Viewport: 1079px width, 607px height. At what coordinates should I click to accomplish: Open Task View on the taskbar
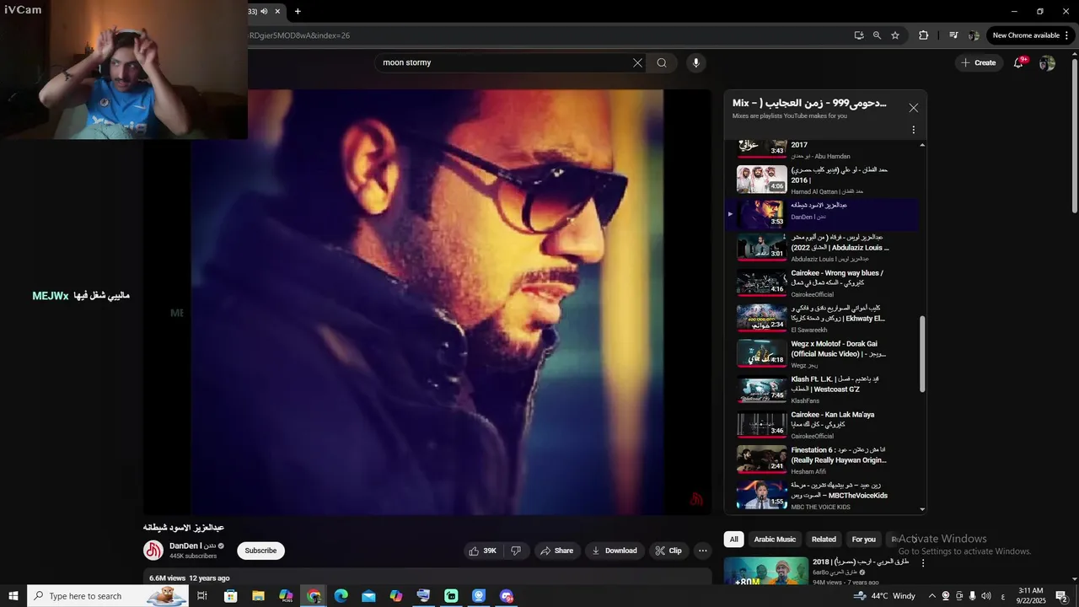(x=202, y=596)
